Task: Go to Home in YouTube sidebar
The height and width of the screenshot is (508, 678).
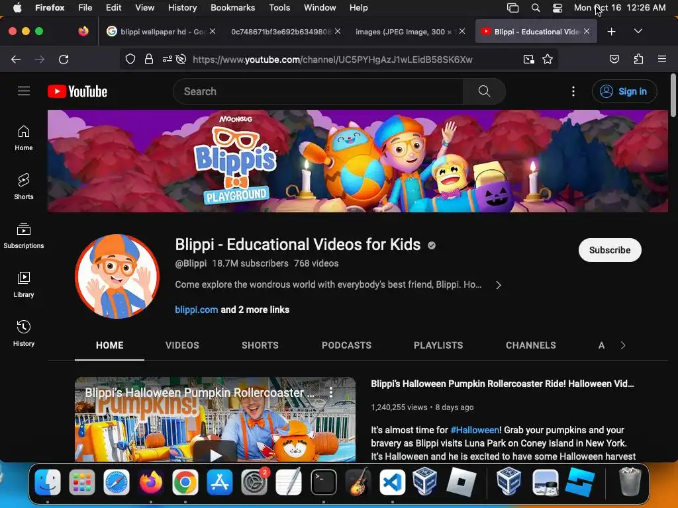Action: (x=24, y=138)
